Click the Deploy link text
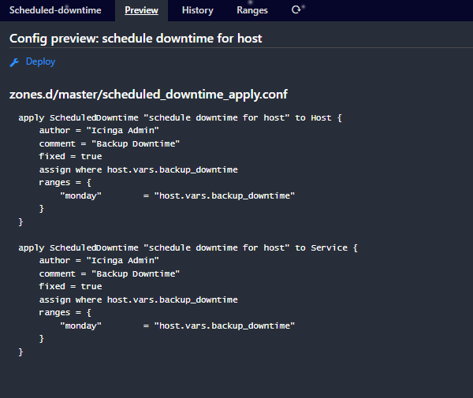The height and width of the screenshot is (398, 473). tap(40, 61)
